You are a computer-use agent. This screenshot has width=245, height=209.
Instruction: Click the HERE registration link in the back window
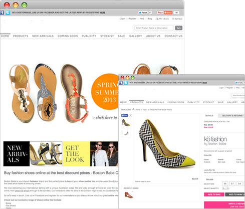(x=102, y=13)
